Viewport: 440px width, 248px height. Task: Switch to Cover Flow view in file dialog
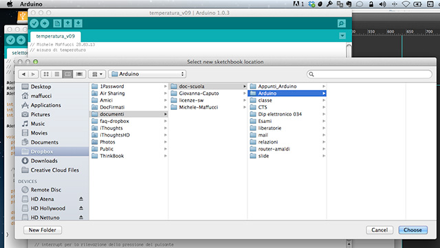click(80, 74)
